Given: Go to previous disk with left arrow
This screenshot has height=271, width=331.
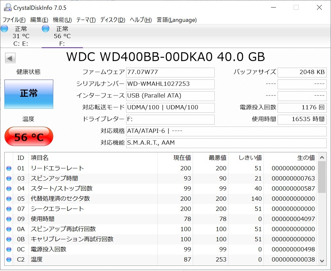Looking at the screenshot, I should coord(10,58).
